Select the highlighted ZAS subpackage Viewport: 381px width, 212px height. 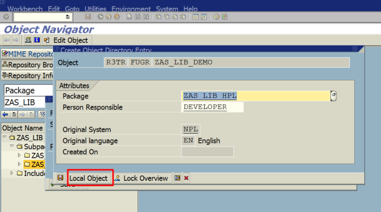[x=34, y=164]
